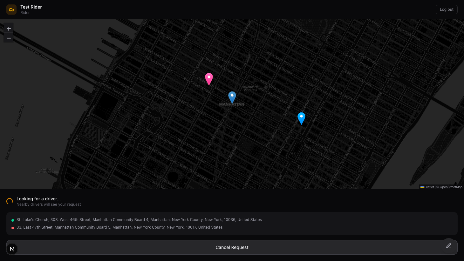Click the orange loading spinner
Viewport: 464px width, 261px height.
pyautogui.click(x=10, y=201)
